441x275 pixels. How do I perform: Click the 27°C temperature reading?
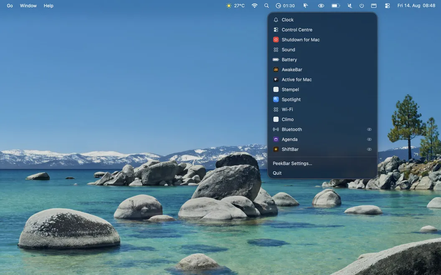pyautogui.click(x=239, y=5)
